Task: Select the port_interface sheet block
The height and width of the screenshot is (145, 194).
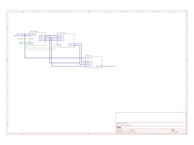Action: [x=66, y=40]
